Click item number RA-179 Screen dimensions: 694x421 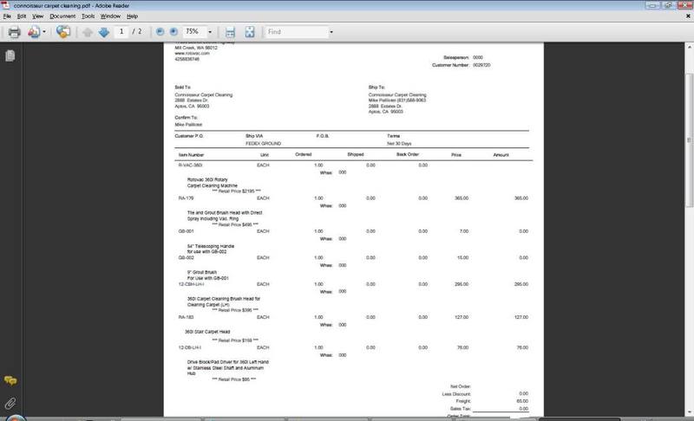186,198
